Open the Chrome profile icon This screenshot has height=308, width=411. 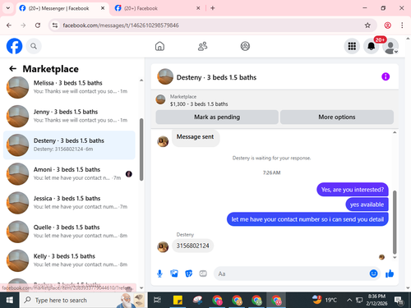[x=387, y=25]
